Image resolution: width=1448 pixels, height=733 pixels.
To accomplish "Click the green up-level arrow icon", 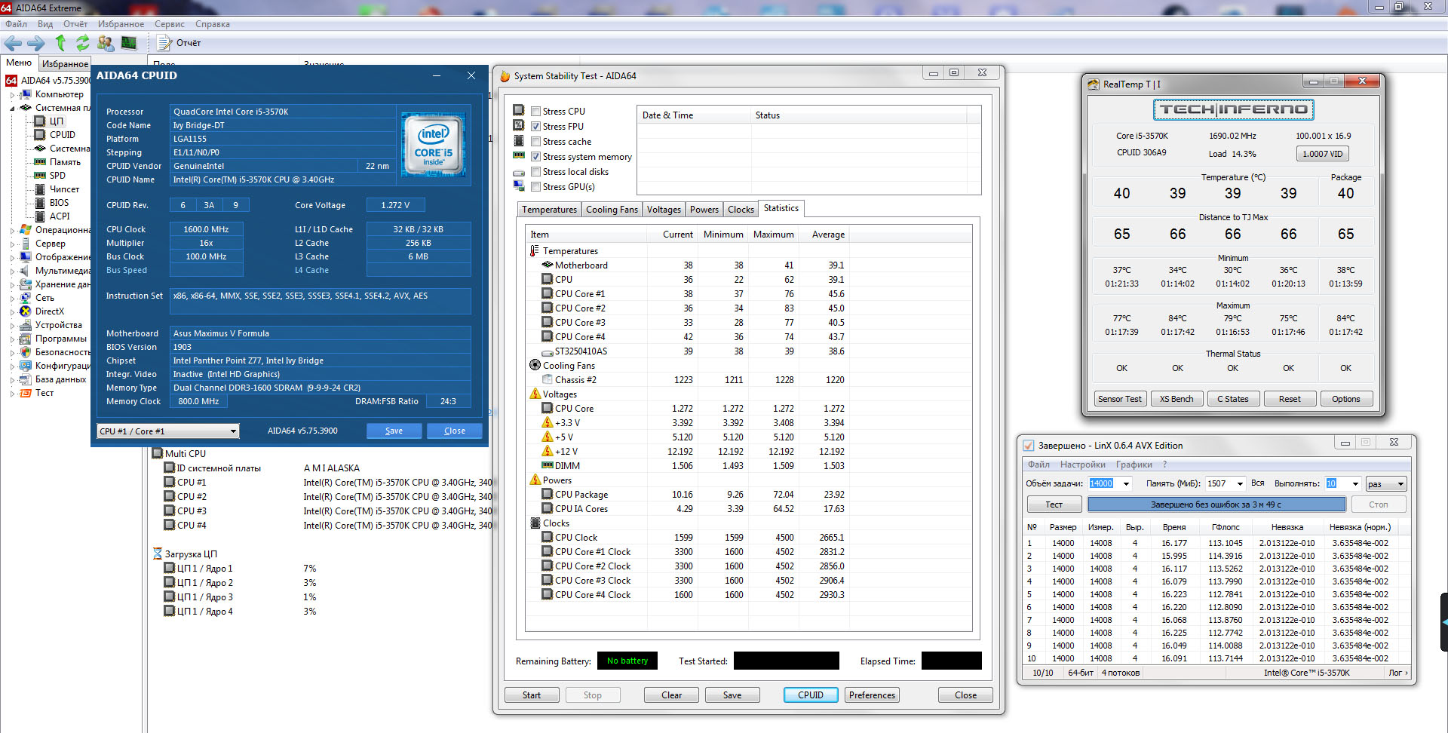I will tap(60, 43).
